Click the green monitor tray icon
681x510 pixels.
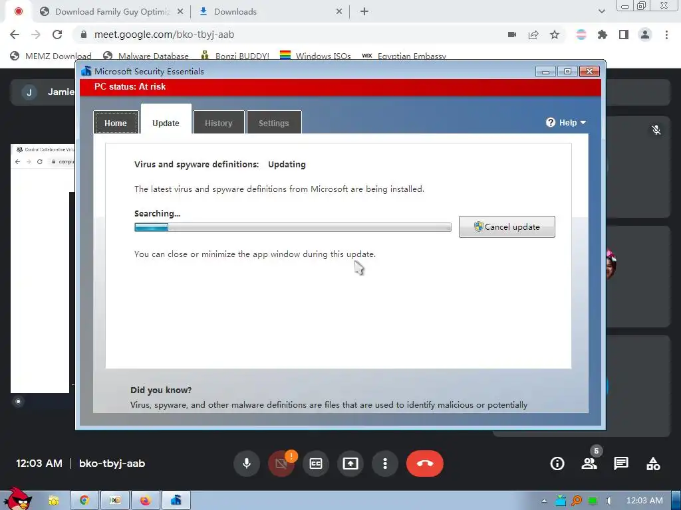point(593,501)
